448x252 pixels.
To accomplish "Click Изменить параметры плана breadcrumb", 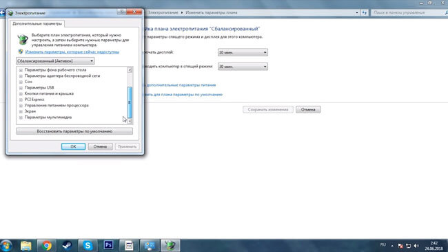I will [x=212, y=12].
